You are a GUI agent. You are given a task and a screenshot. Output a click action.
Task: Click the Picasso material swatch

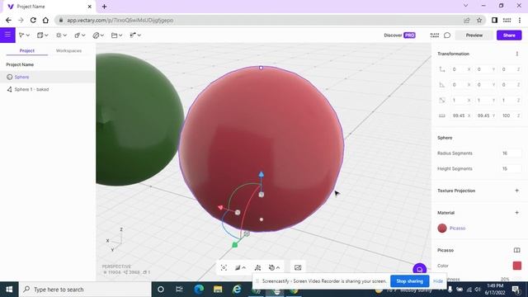[x=442, y=228]
